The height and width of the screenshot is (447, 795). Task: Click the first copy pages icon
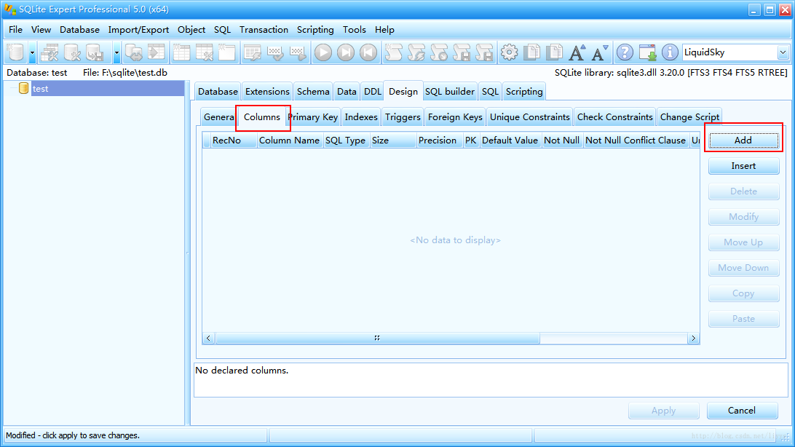tap(532, 52)
